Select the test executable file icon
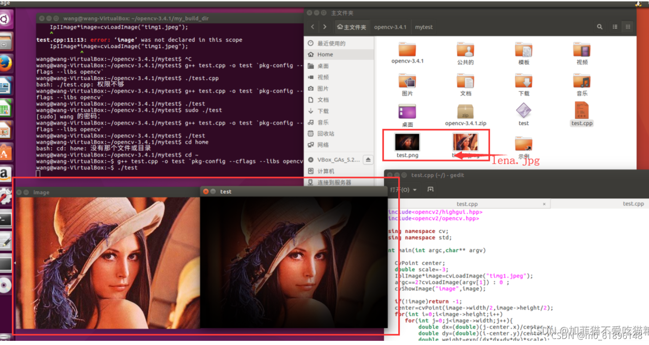The image size is (649, 345). [524, 111]
